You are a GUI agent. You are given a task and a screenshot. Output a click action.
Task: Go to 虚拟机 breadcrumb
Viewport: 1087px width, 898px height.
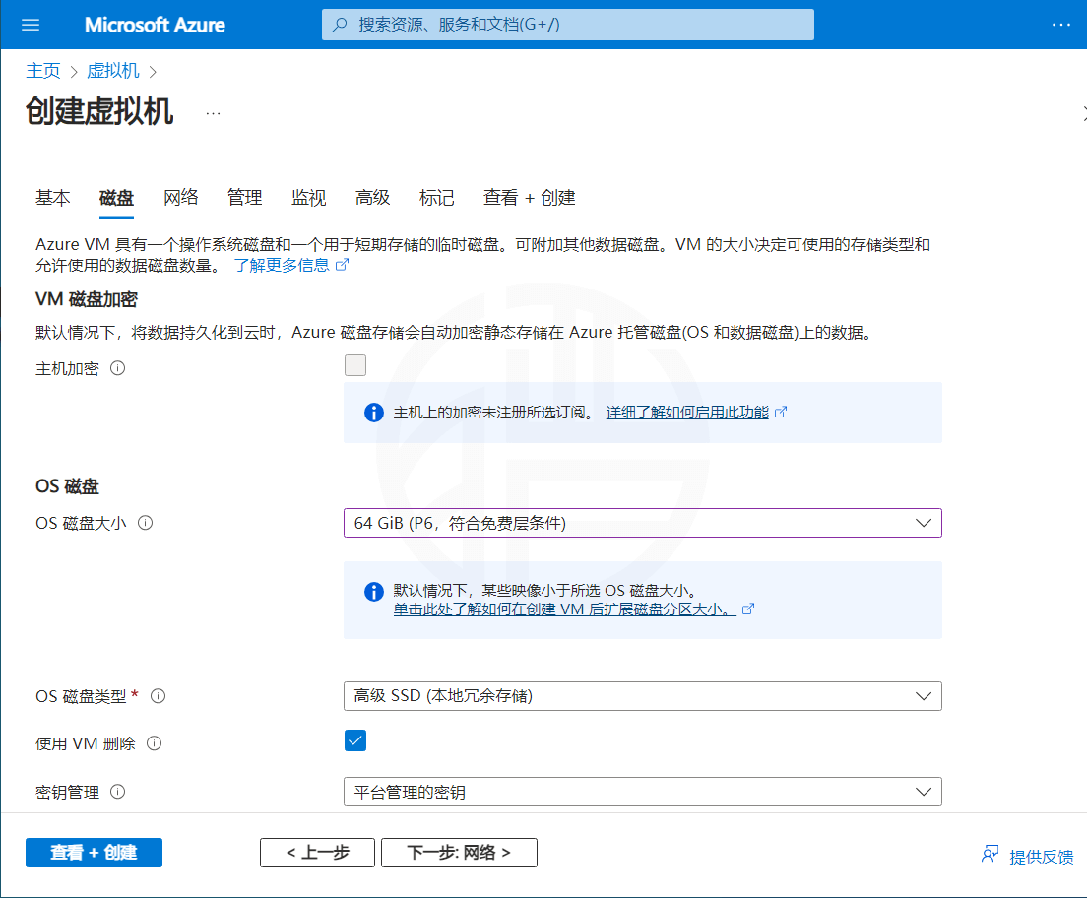click(x=113, y=71)
